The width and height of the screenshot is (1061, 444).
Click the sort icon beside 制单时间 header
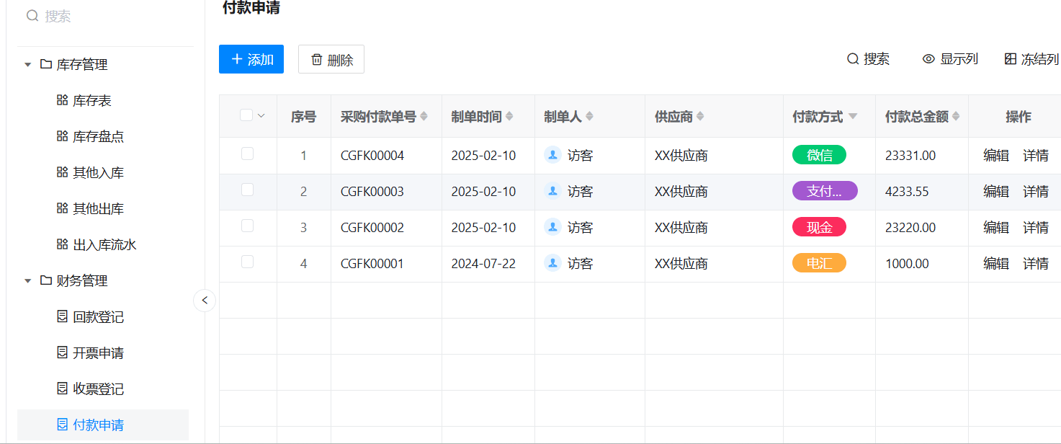tap(509, 116)
